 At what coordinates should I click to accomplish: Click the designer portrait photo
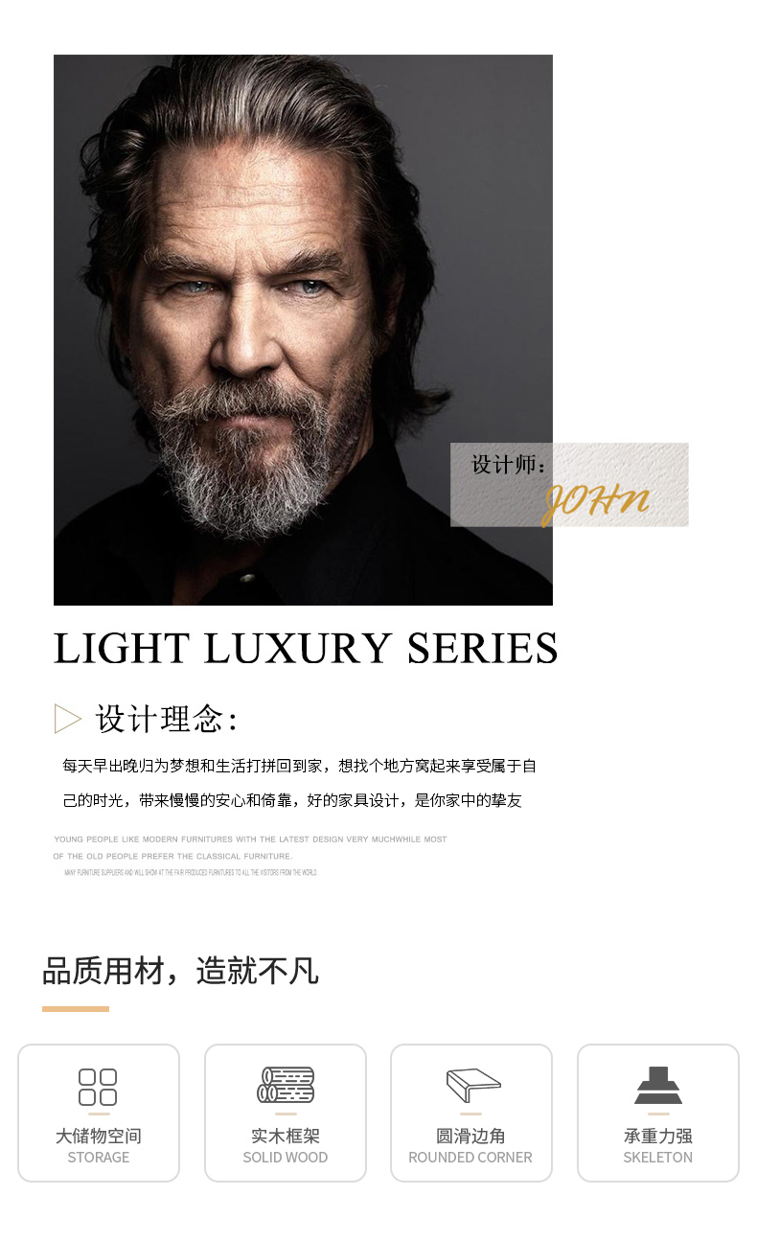point(303,330)
